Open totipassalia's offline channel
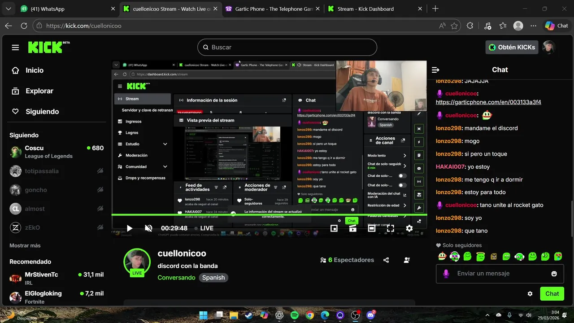 pos(57,171)
